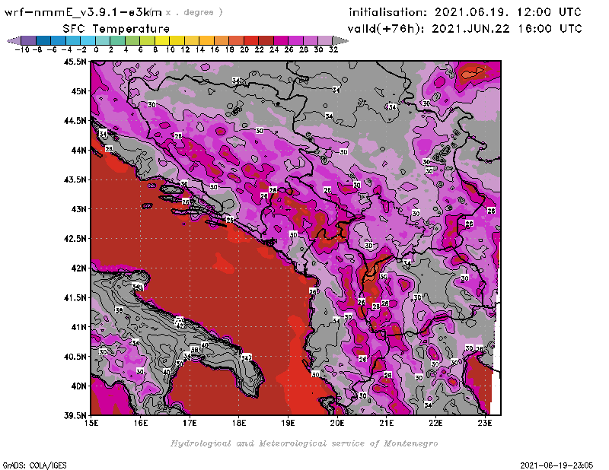Click the gray arrow swatch above 32
Image resolution: width=609 pixels, height=470 pixels.
click(x=340, y=40)
